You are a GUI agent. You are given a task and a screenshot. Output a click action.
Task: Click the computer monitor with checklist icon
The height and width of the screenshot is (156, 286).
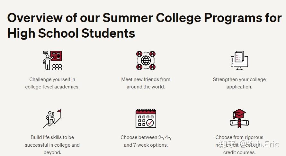[x=239, y=60]
